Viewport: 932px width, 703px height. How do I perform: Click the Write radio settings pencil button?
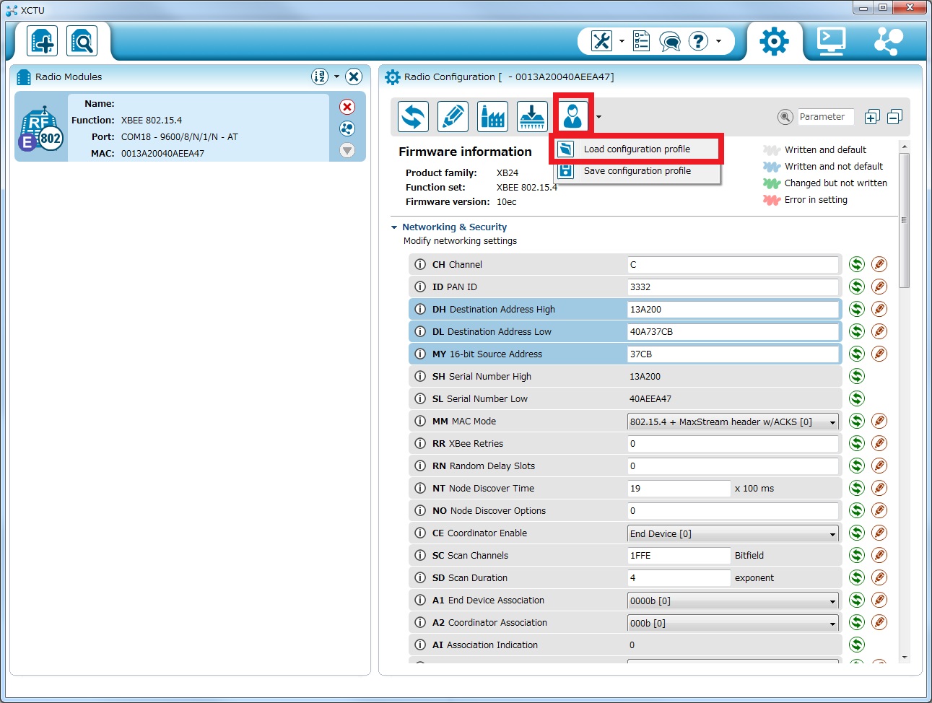point(453,116)
